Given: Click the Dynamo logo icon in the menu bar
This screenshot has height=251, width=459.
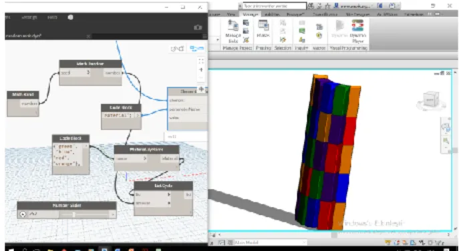Looking at the screenshot, I should 70,17.
